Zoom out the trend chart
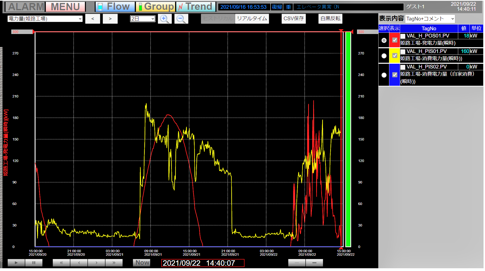The height and width of the screenshot is (271, 485). [181, 19]
